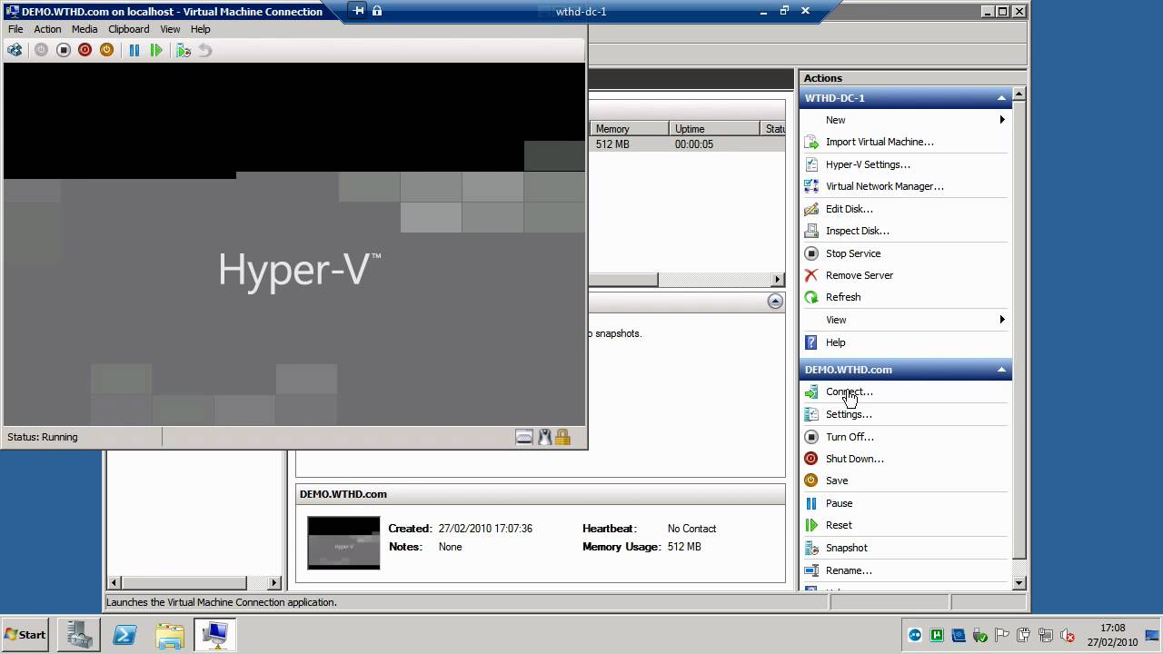Sort by the Memory column header
Screen dimensions: 1163x654
coord(629,129)
